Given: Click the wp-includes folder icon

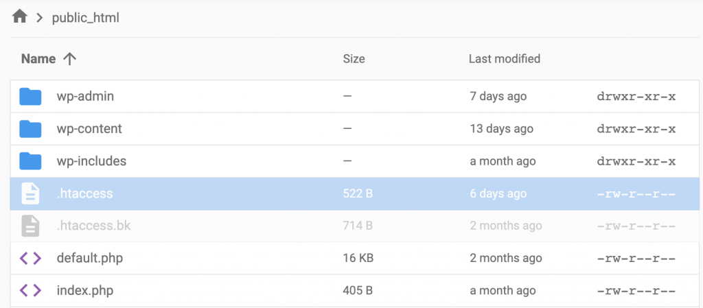Looking at the screenshot, I should click(30, 161).
